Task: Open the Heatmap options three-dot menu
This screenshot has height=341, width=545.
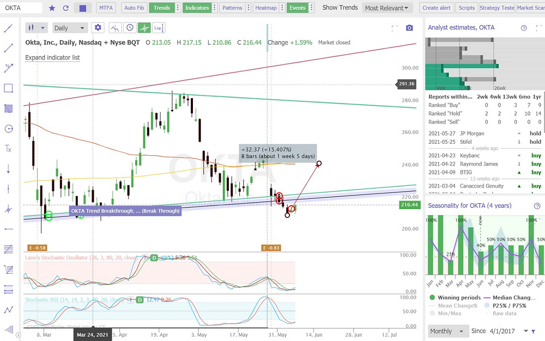Action: click(x=282, y=8)
